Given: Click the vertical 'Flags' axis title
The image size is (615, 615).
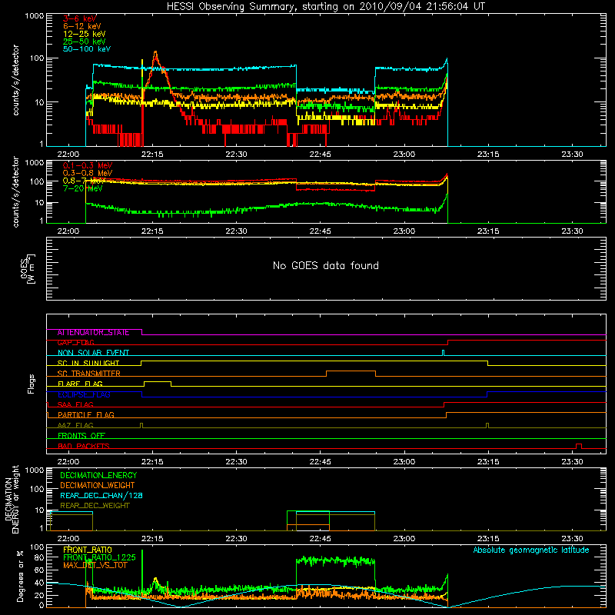Looking at the screenshot, I should click(31, 384).
